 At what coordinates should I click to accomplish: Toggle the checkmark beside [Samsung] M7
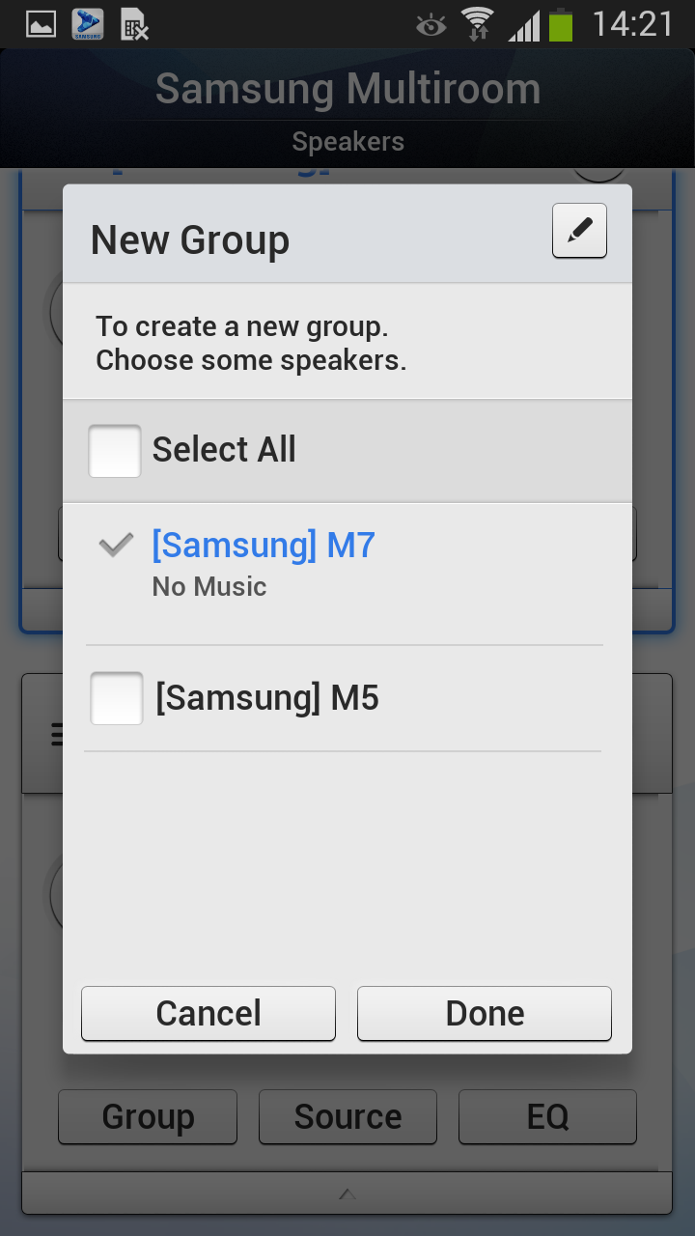click(x=116, y=546)
